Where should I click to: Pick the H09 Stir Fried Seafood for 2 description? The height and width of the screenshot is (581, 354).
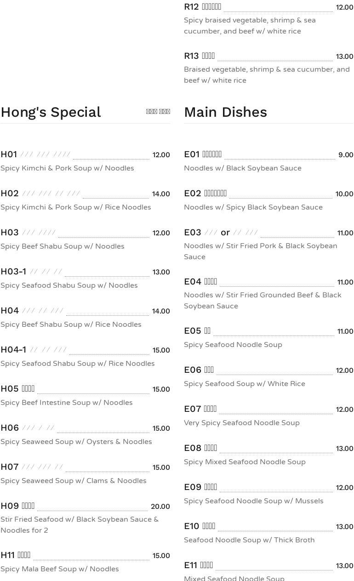point(79,525)
